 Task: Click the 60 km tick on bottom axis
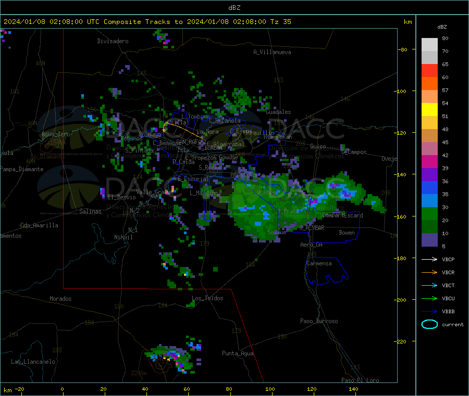(187, 389)
